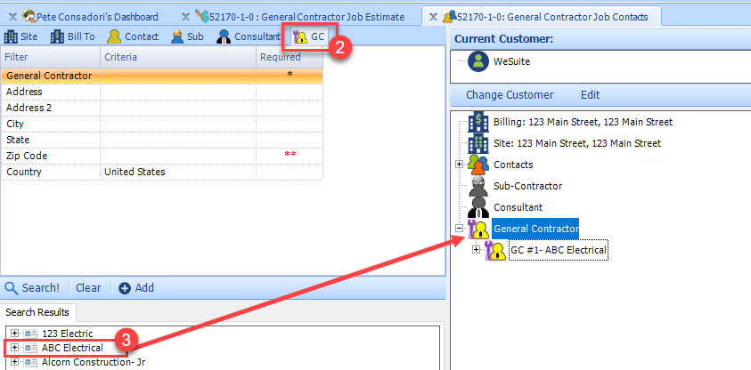
Task: Click the Contacts group people icon
Action: (478, 165)
